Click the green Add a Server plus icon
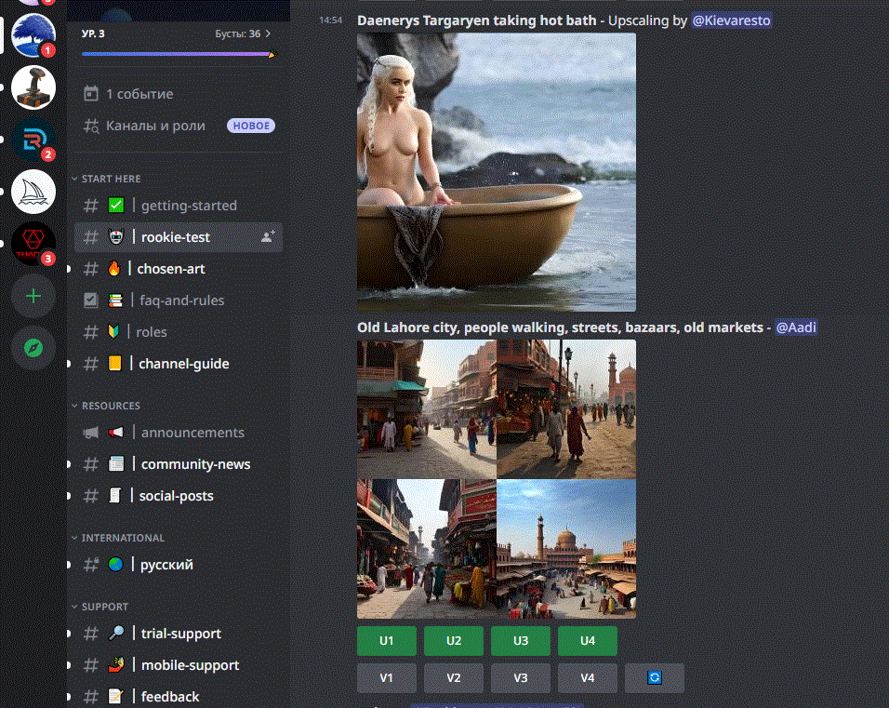889x708 pixels. 33,296
